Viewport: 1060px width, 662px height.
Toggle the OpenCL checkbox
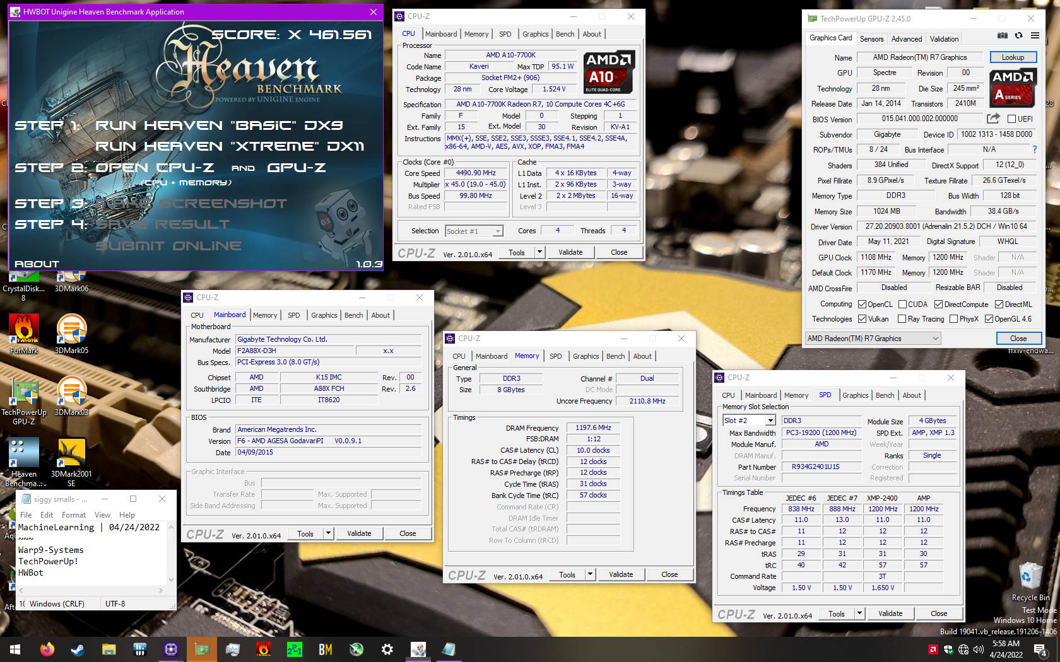[862, 305]
